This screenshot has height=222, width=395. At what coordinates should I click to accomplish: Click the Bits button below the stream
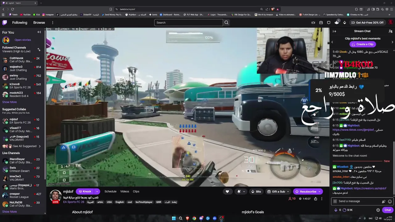tap(256, 191)
